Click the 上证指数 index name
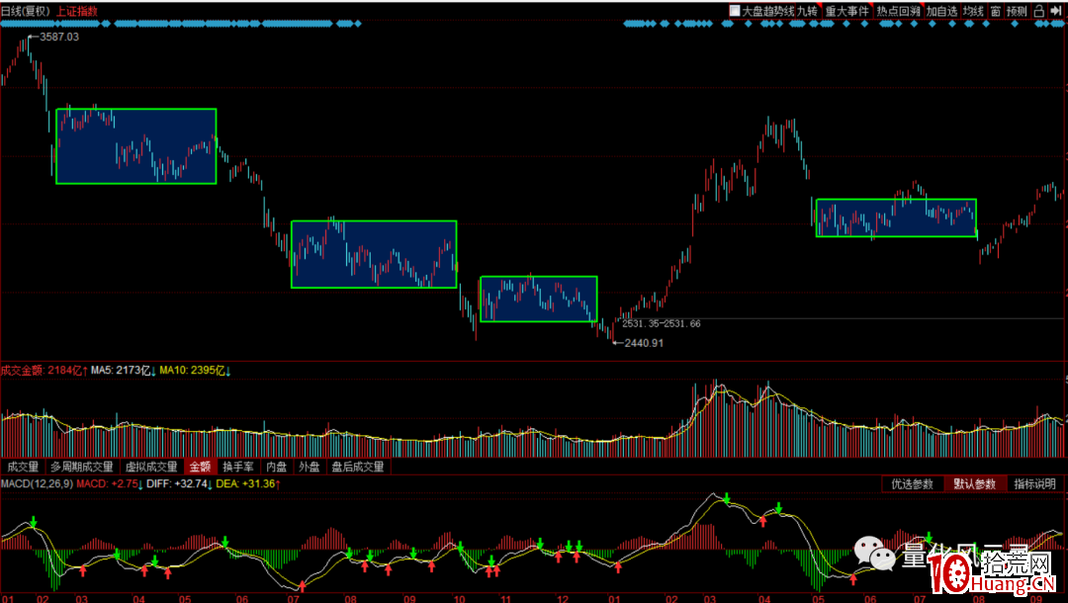 click(x=77, y=11)
